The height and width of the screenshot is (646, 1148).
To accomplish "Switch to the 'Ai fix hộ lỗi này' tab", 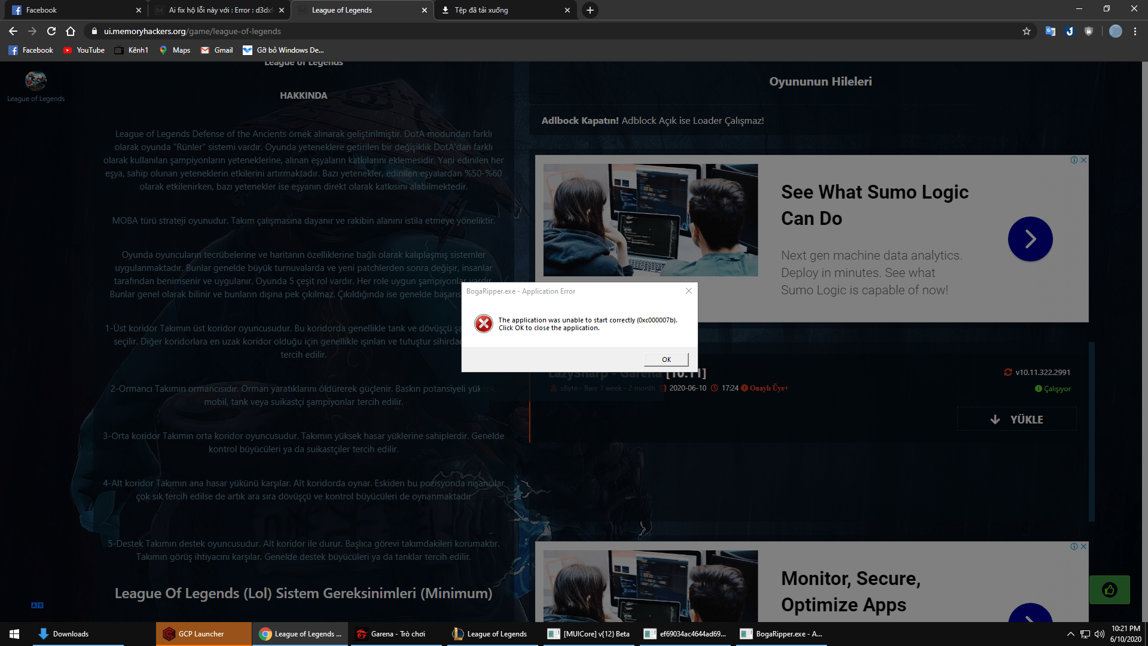I will (219, 10).
